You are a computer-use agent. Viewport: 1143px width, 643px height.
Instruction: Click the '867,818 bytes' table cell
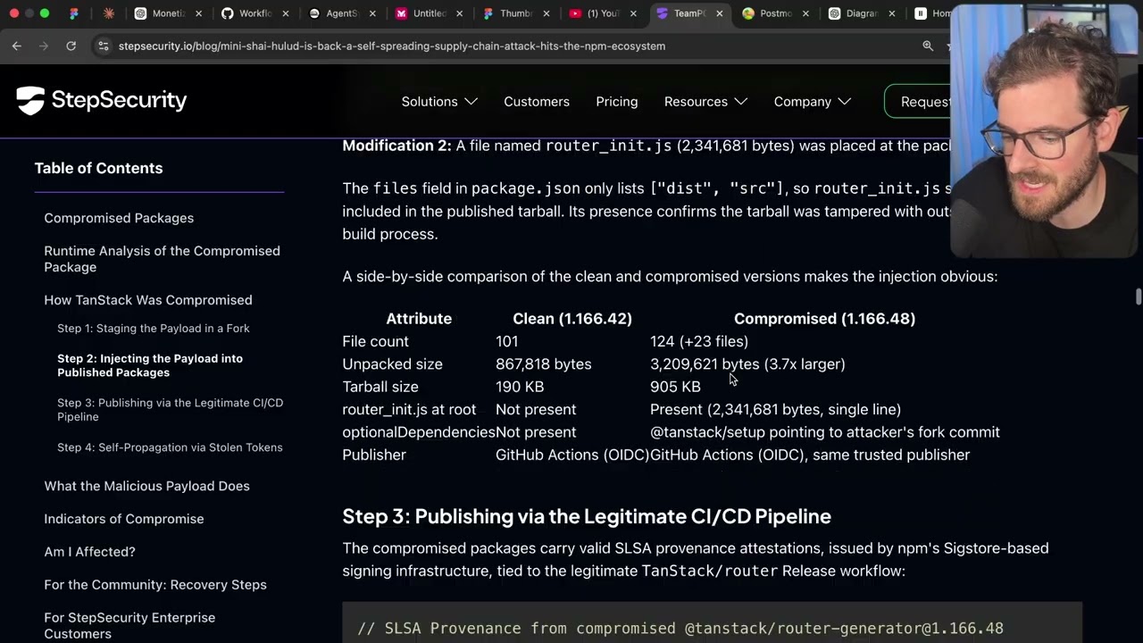pyautogui.click(x=543, y=364)
